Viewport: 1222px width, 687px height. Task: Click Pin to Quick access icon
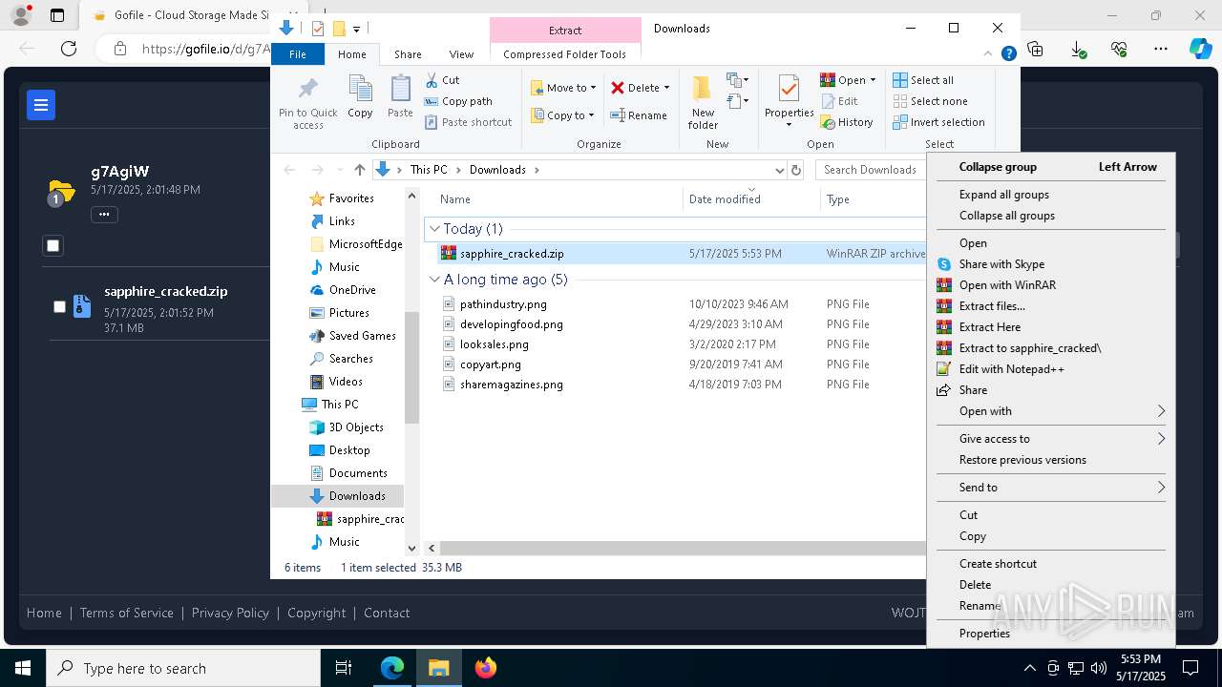pos(307,103)
